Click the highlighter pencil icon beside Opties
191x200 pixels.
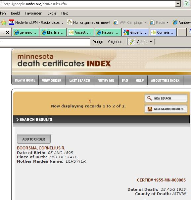[x=131, y=42]
